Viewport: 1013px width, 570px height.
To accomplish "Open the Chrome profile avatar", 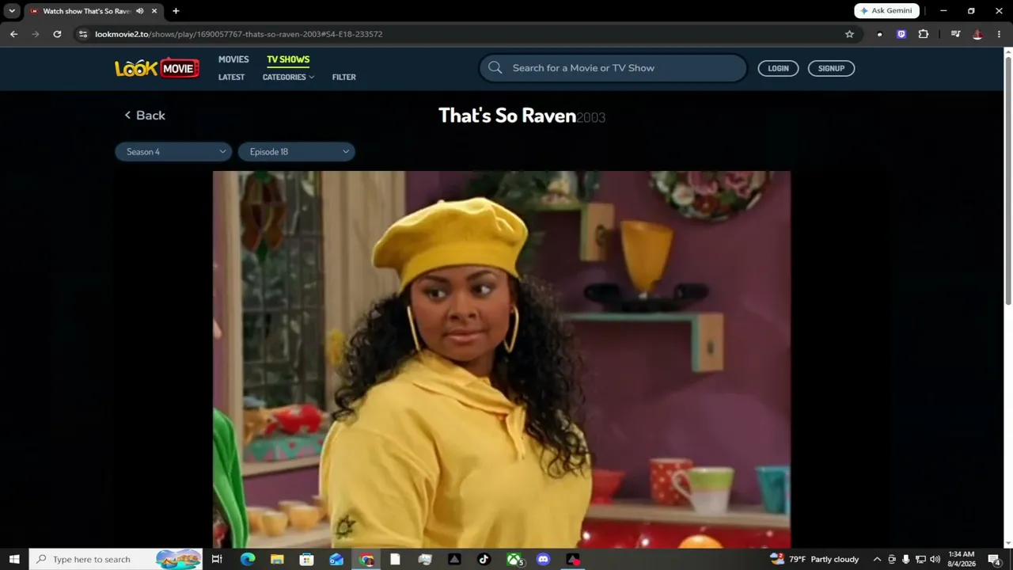I will click(x=977, y=34).
